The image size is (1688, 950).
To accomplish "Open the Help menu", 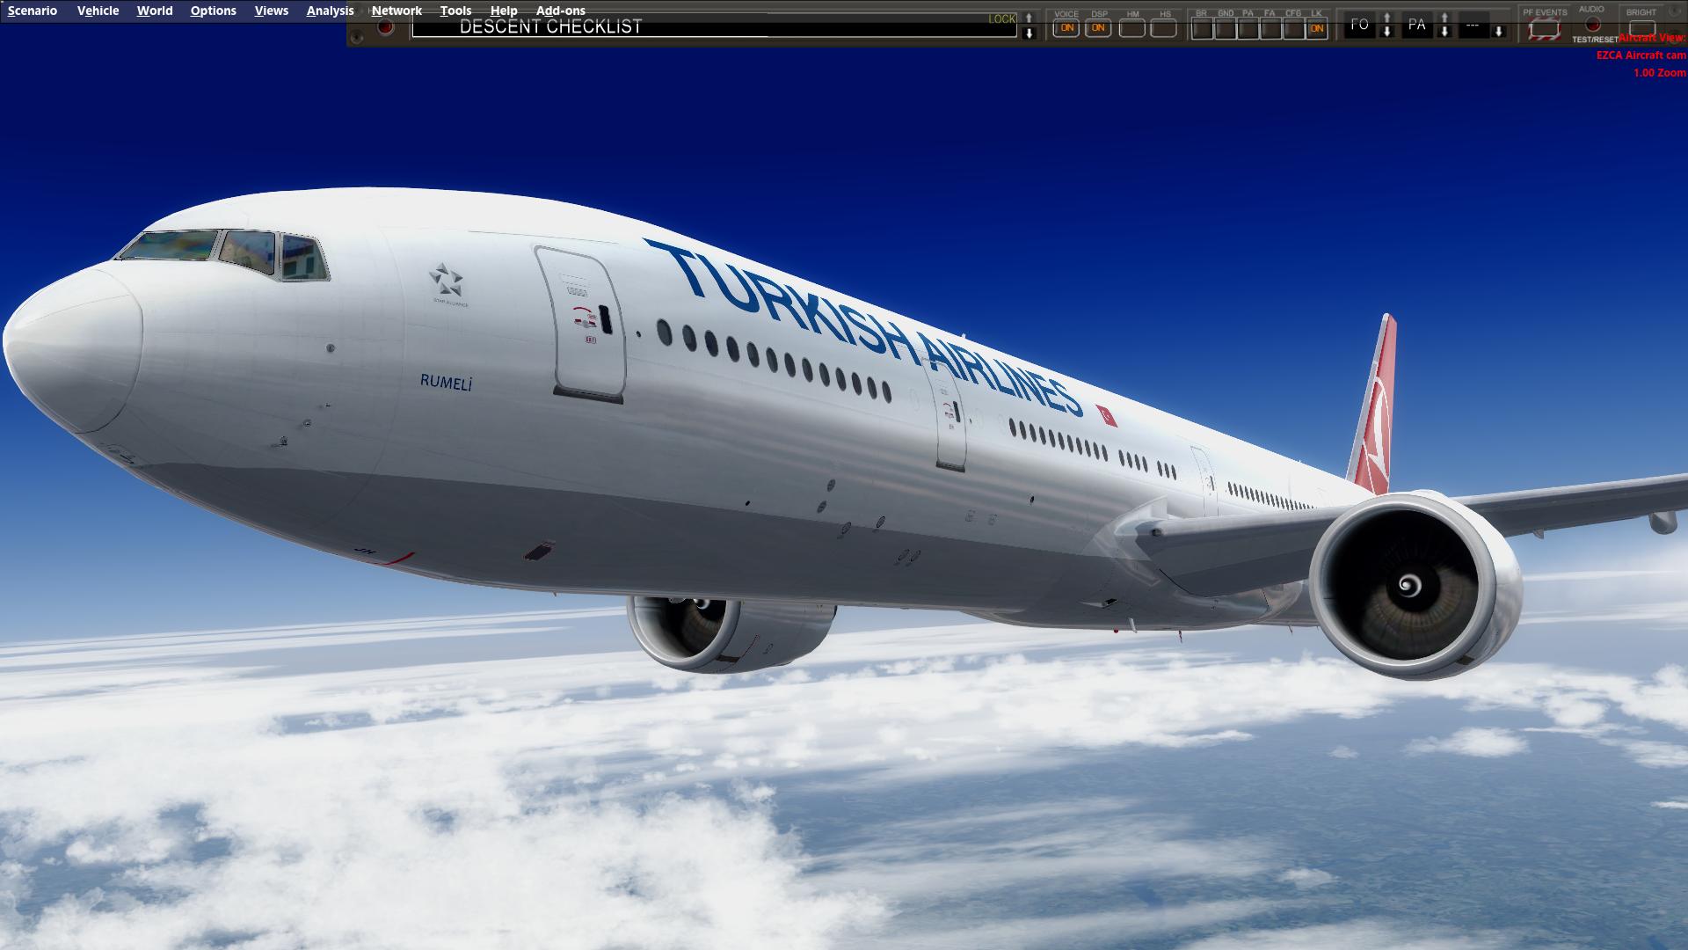I will tap(504, 11).
